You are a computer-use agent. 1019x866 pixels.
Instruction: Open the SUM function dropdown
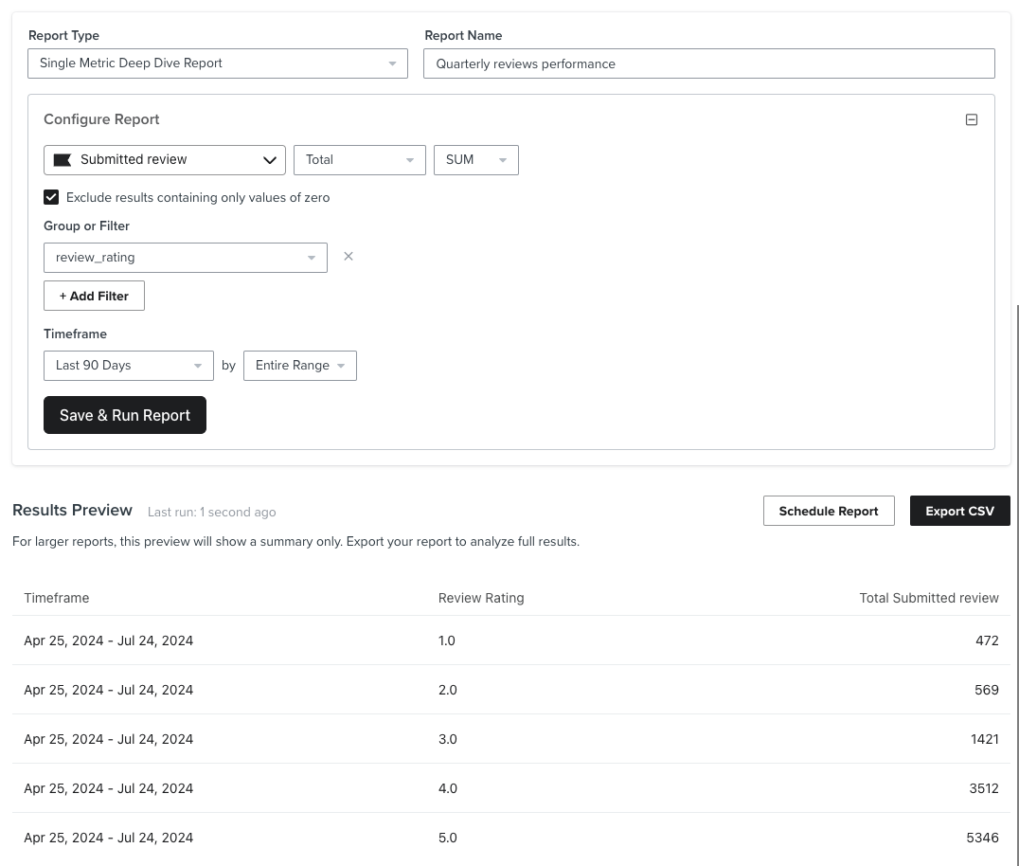(502, 159)
